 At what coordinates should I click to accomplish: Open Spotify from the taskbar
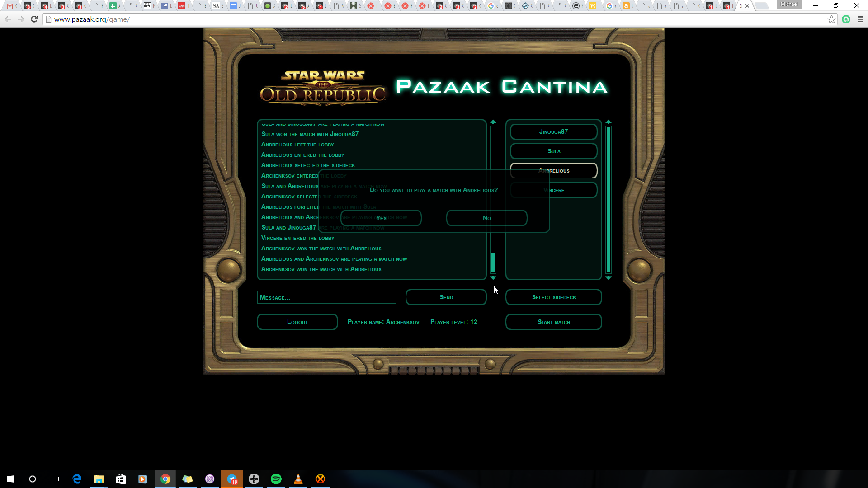point(276,479)
